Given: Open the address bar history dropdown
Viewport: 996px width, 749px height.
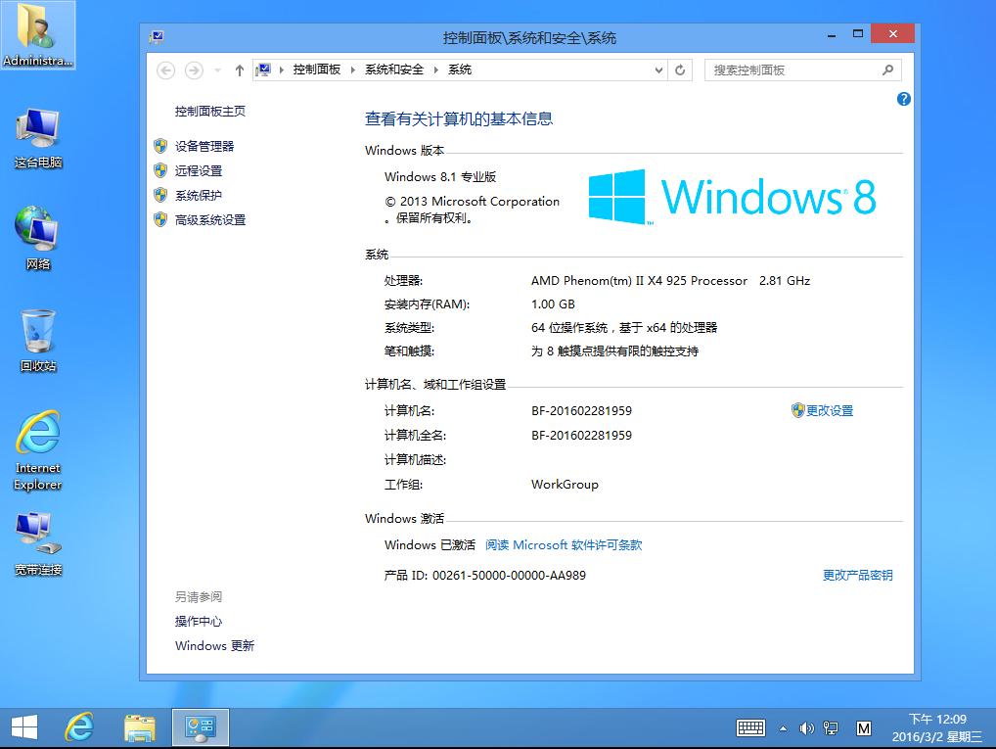Looking at the screenshot, I should point(658,70).
